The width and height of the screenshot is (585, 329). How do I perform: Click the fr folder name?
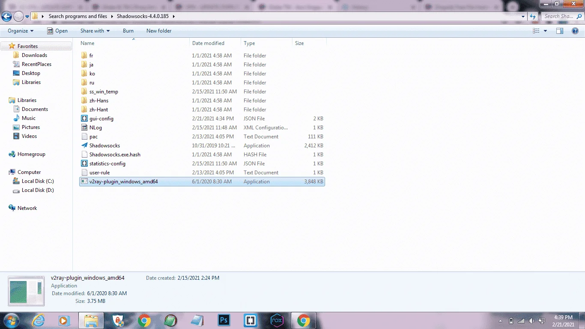click(91, 56)
